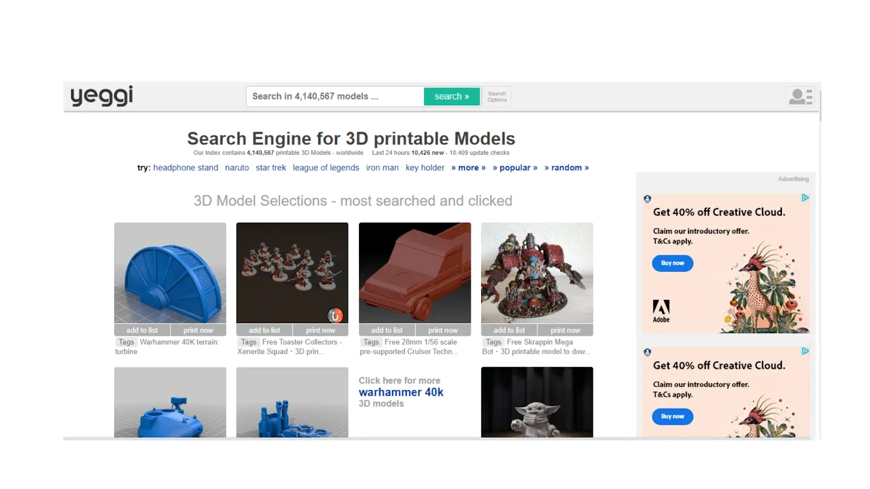Try the headphone stand search link

click(185, 167)
